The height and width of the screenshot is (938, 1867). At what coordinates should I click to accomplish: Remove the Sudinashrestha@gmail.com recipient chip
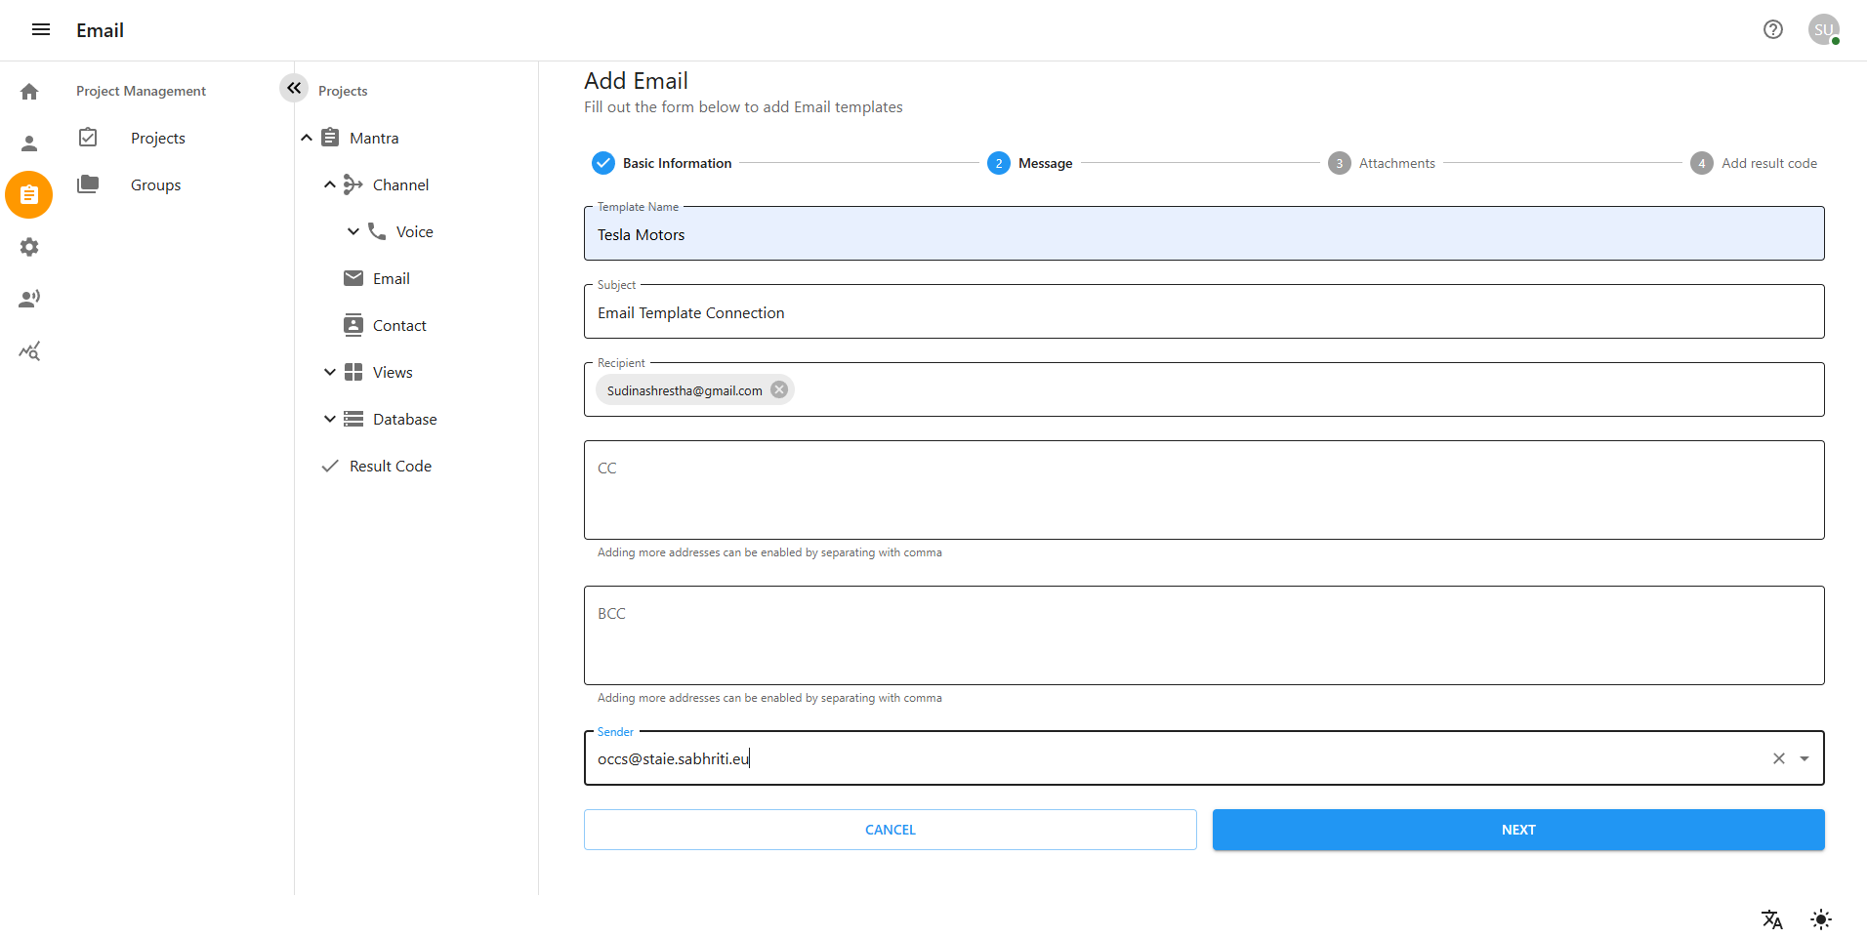(778, 389)
